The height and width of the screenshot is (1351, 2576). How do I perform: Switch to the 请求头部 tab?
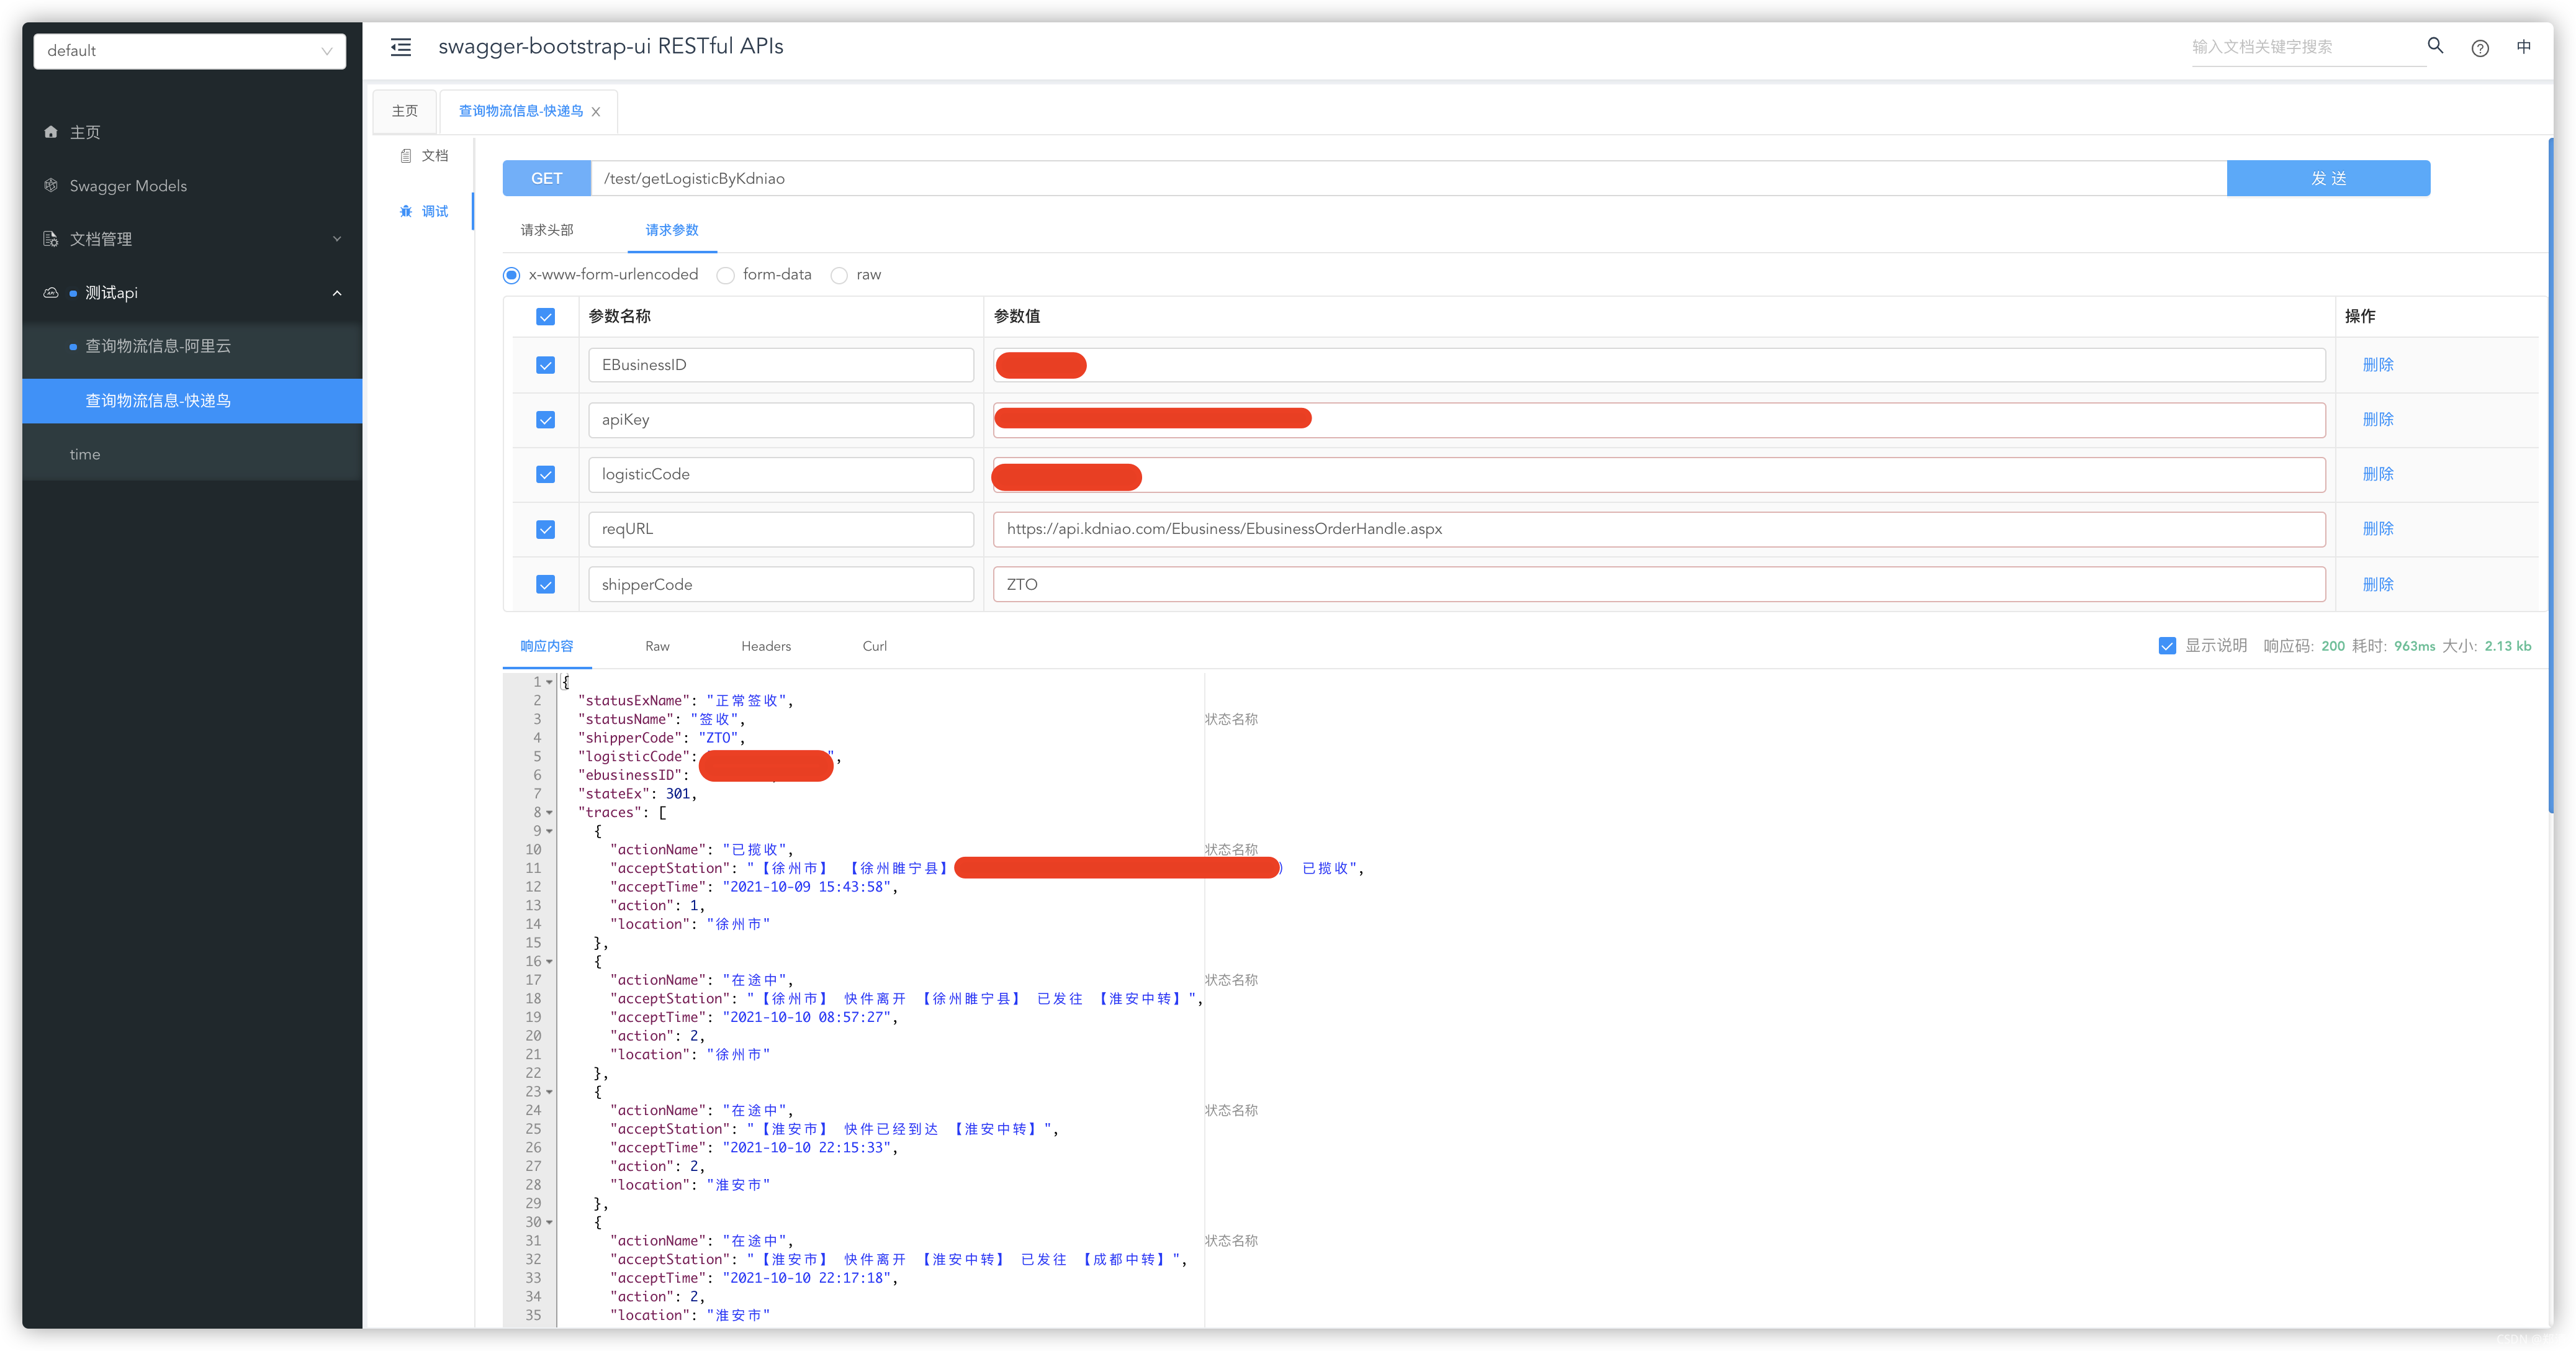coord(547,230)
